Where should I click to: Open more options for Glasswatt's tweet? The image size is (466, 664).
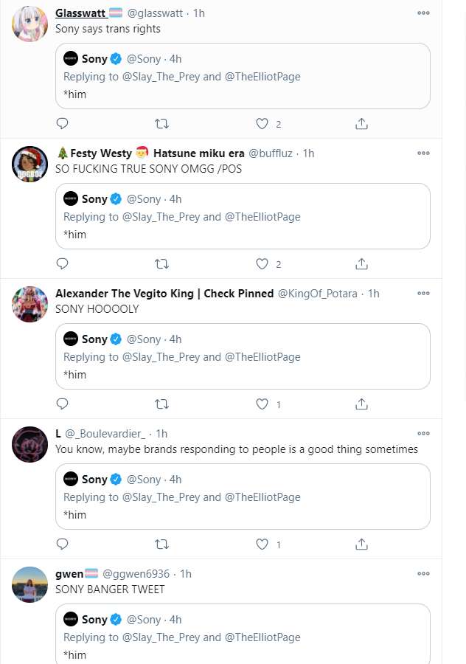pyautogui.click(x=423, y=13)
